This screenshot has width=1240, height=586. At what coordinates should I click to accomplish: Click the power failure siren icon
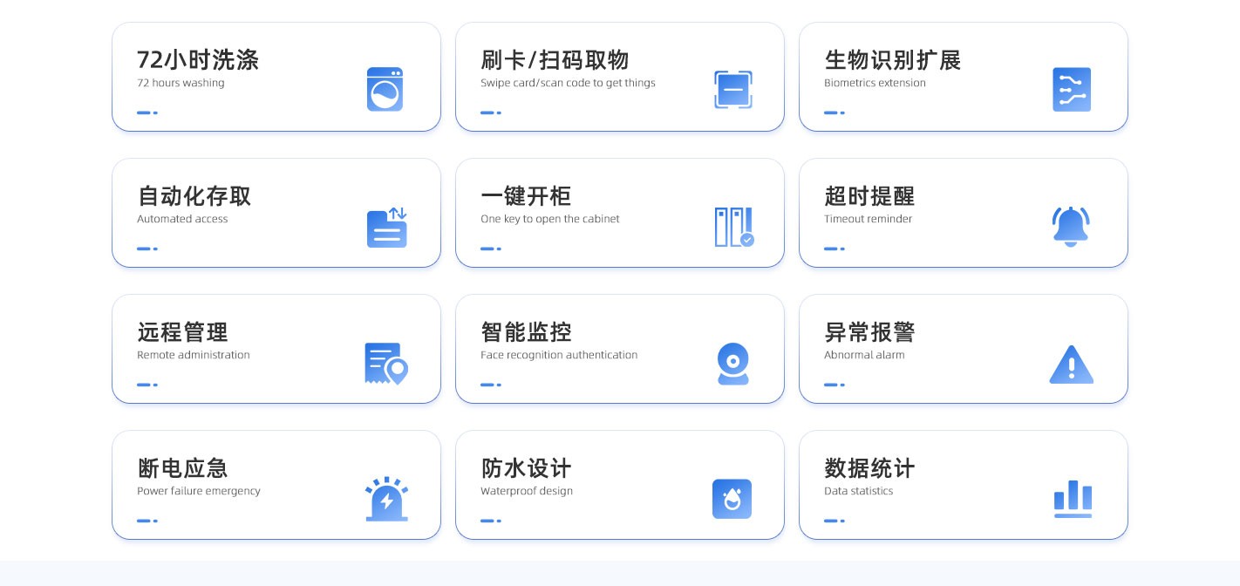coord(386,499)
